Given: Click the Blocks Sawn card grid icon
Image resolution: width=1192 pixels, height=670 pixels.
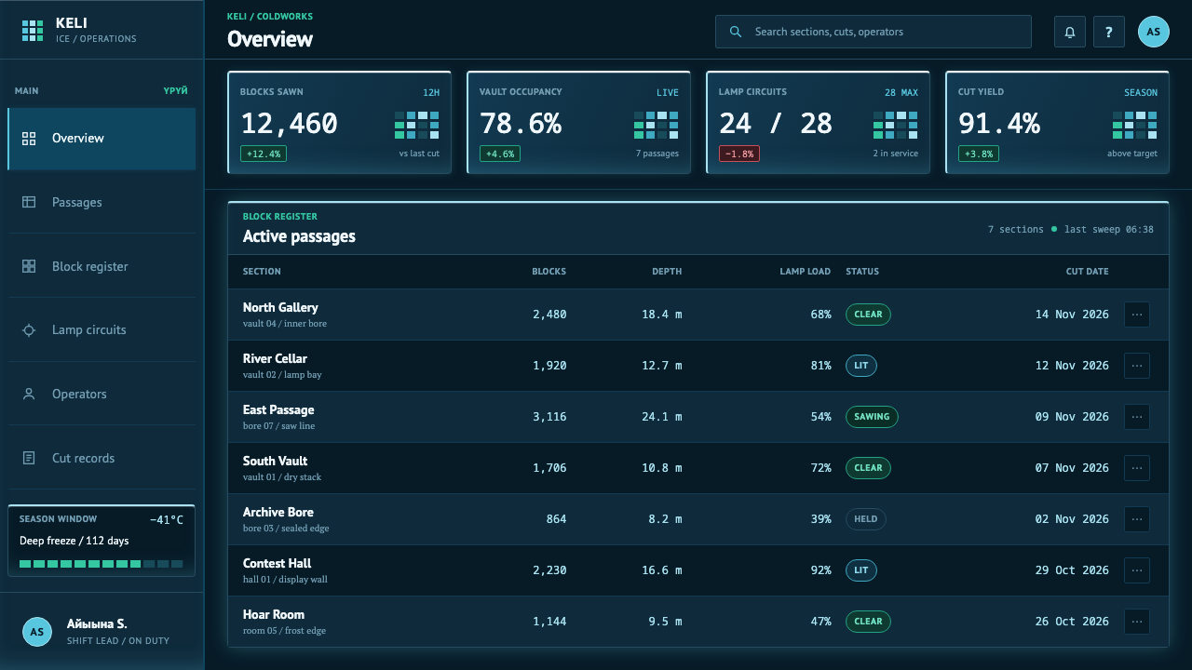Looking at the screenshot, I should coord(417,125).
